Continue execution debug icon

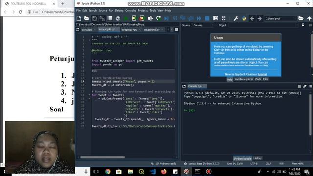coord(199,18)
